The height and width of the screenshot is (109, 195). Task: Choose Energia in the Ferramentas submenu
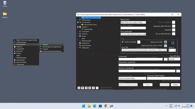point(52,45)
